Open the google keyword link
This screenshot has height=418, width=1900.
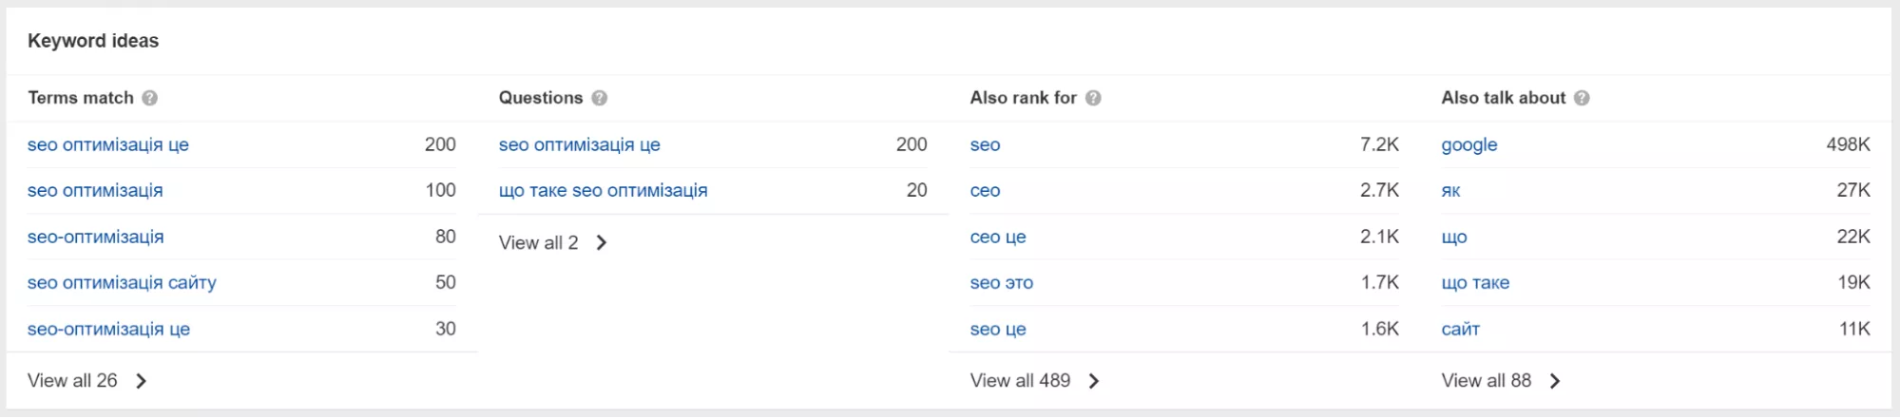coord(1468,145)
